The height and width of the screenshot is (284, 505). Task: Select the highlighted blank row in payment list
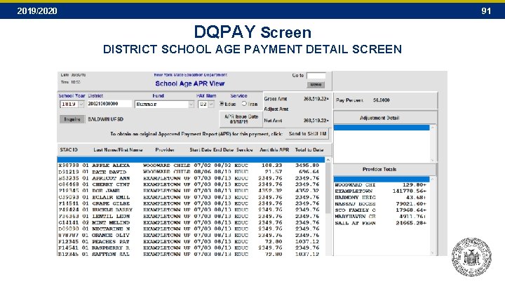click(x=191, y=160)
